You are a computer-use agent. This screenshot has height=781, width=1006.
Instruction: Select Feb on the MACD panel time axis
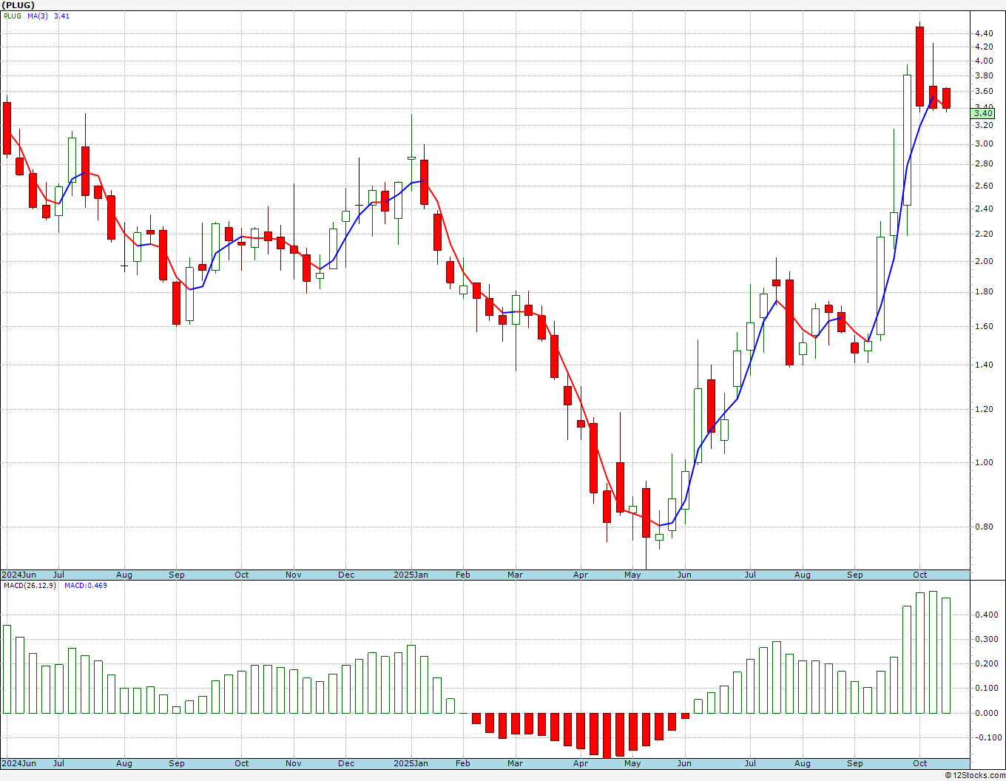[462, 763]
